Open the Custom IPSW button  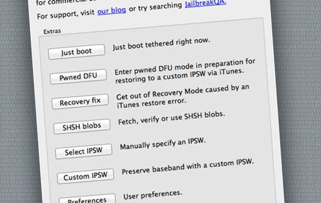85,176
